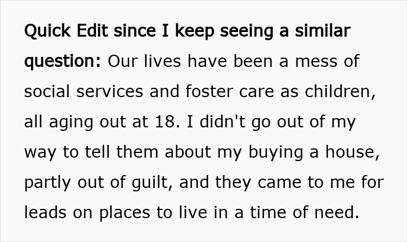Click the words 'social services'
Viewport: 407px width, 242px height.
click(x=84, y=91)
